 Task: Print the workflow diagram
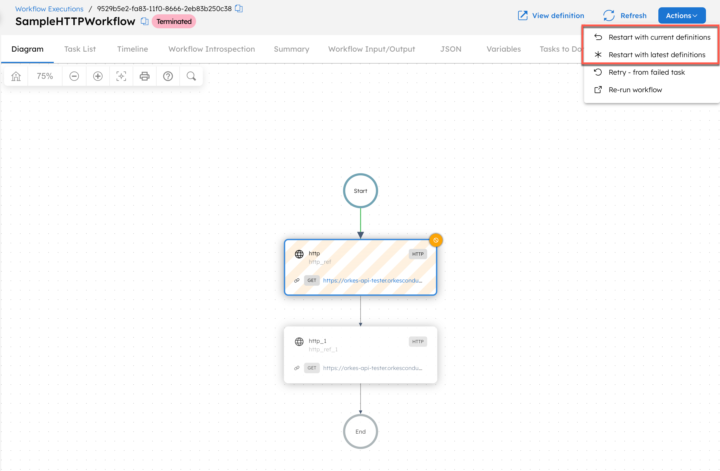pyautogui.click(x=145, y=76)
